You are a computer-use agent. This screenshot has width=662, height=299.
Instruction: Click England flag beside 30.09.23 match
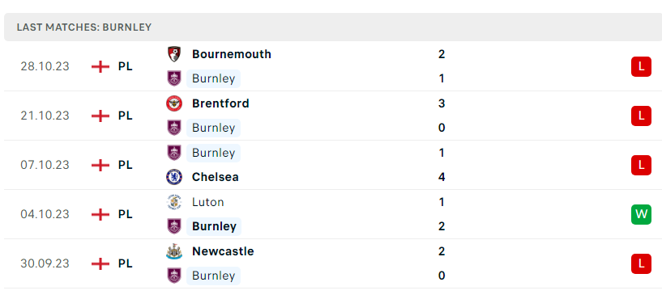point(100,263)
